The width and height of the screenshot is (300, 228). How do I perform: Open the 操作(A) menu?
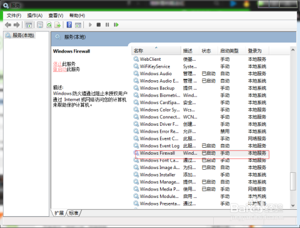[35, 16]
